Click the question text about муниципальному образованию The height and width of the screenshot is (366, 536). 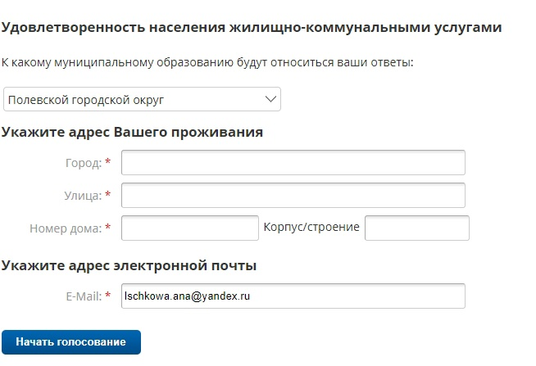click(x=207, y=62)
